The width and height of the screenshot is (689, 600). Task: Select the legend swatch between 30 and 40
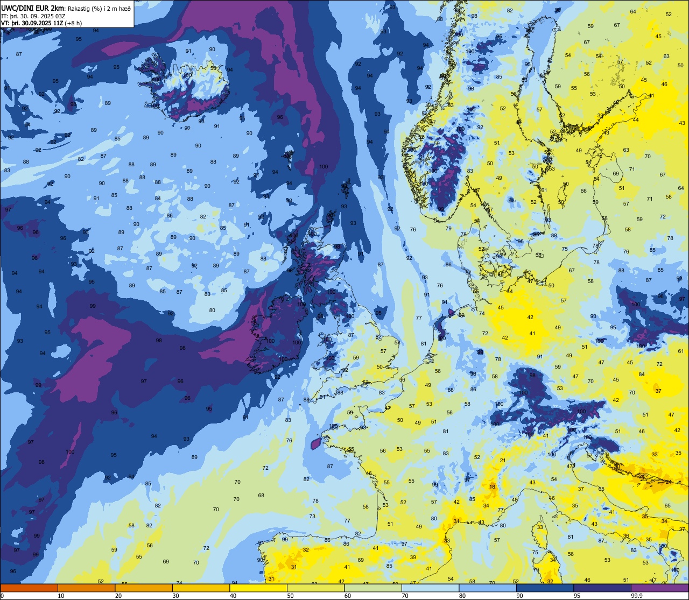tap(201, 588)
